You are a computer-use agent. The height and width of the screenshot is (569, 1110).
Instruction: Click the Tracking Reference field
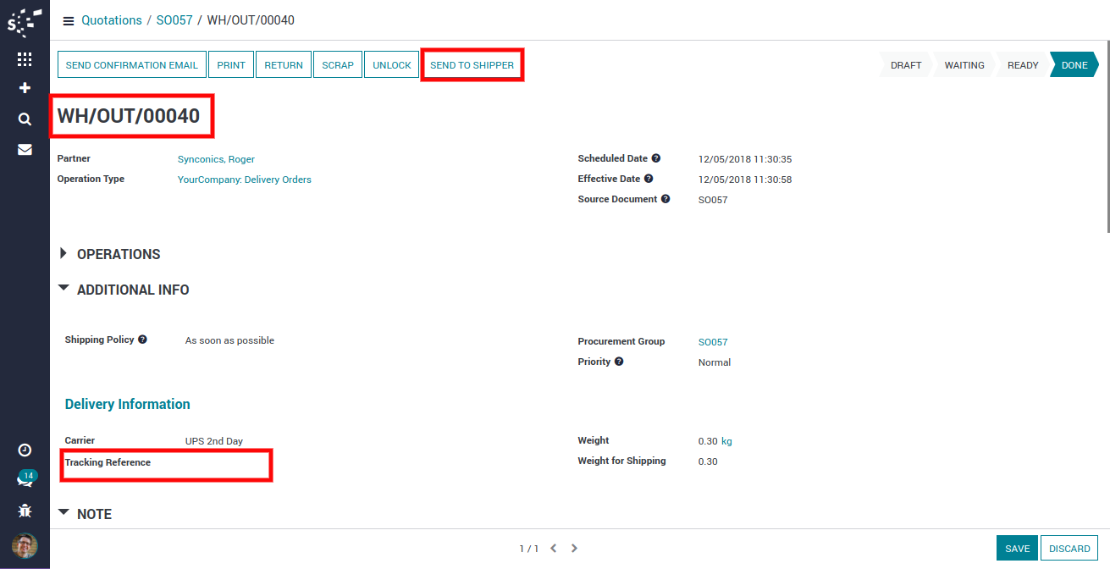click(212, 463)
